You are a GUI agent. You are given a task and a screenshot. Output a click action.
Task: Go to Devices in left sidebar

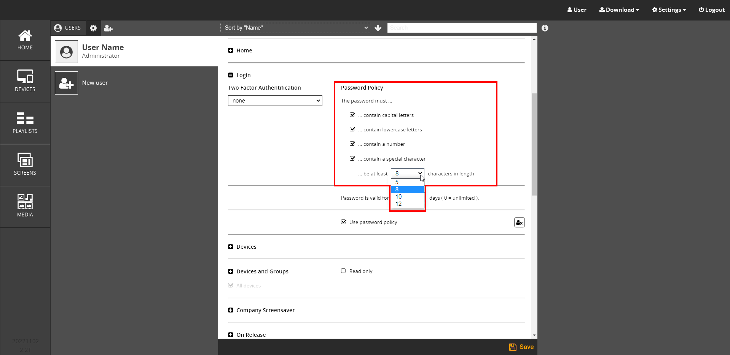pos(25,81)
